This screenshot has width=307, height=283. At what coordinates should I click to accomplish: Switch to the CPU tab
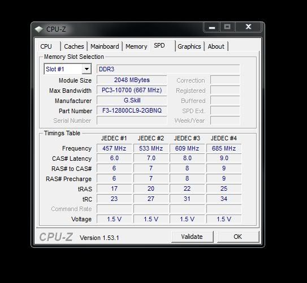click(x=46, y=46)
